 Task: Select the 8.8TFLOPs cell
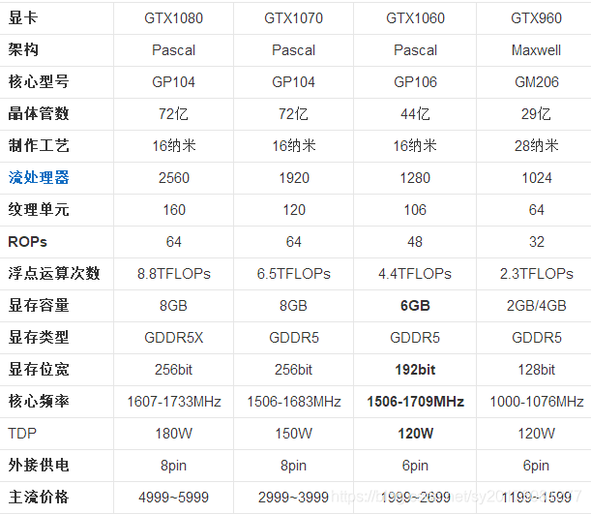coord(174,274)
